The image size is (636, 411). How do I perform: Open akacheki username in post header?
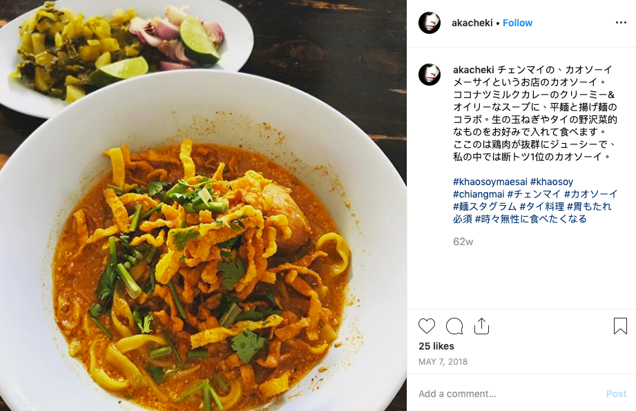(472, 23)
